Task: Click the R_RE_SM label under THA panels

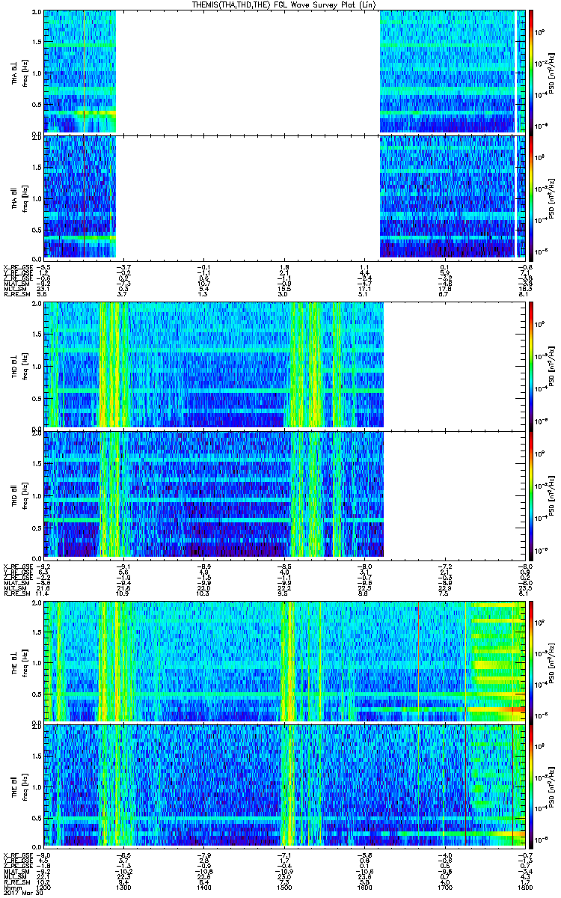Action: click(16, 295)
